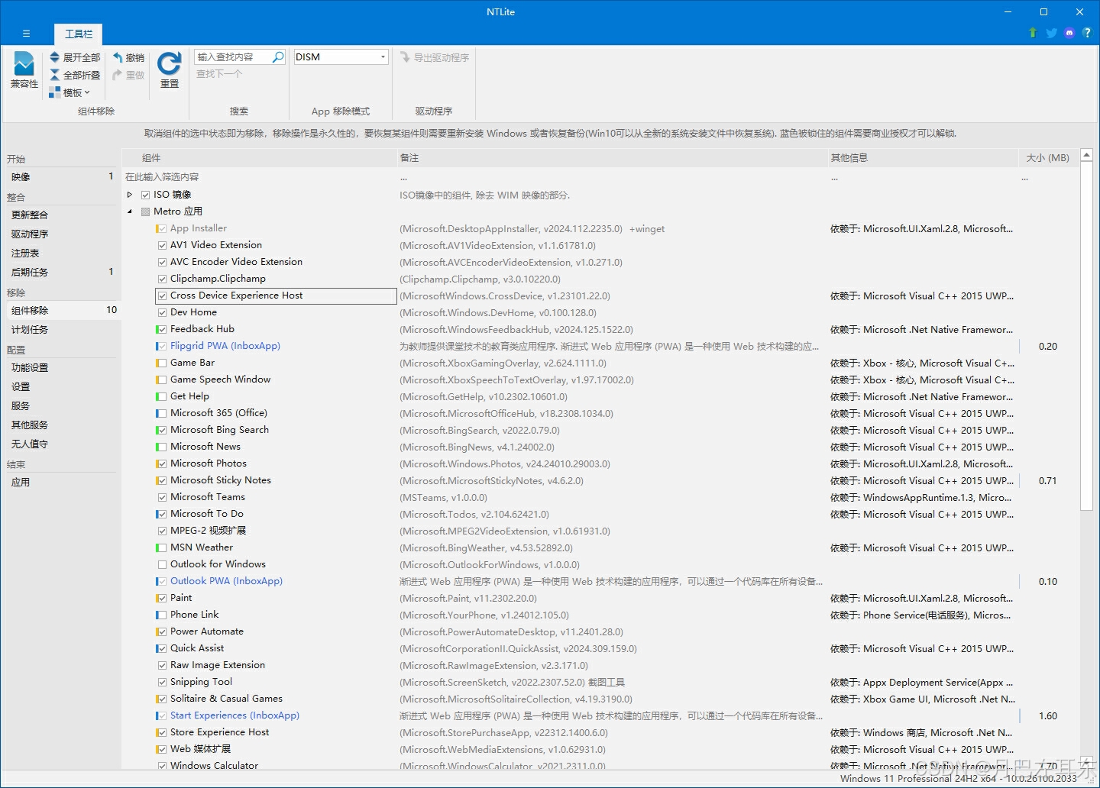The image size is (1100, 788).
Task: Click the 兼容性 compatibility icon
Action: coord(24,63)
